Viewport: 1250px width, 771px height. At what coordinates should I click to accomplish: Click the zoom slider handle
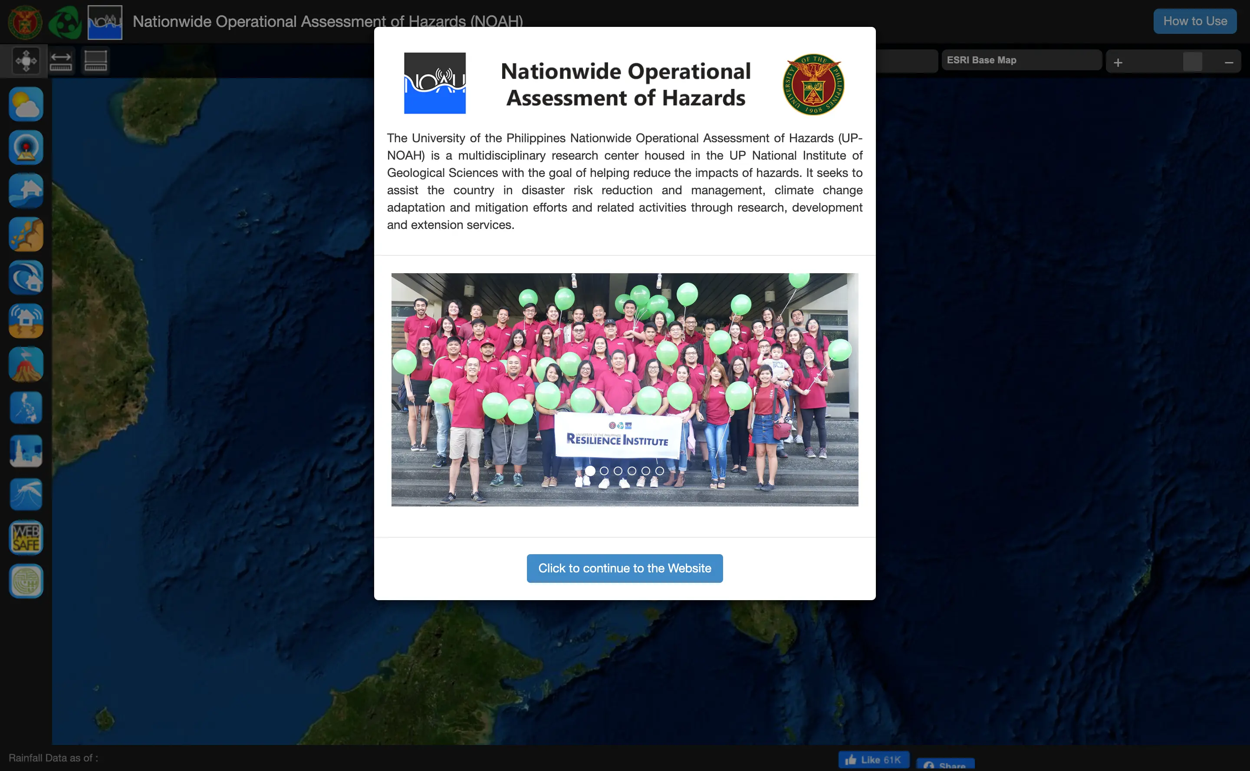pyautogui.click(x=1192, y=62)
